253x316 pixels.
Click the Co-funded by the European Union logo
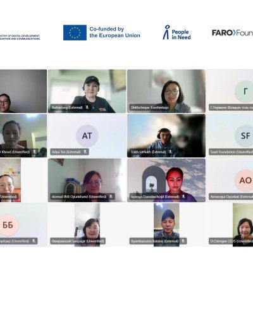[102, 32]
